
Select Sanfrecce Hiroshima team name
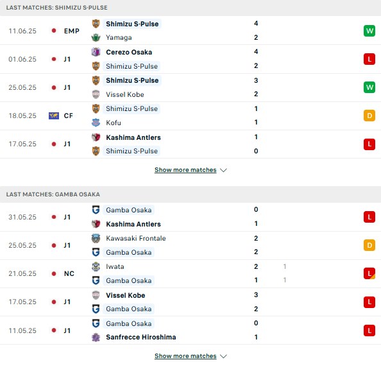(141, 337)
